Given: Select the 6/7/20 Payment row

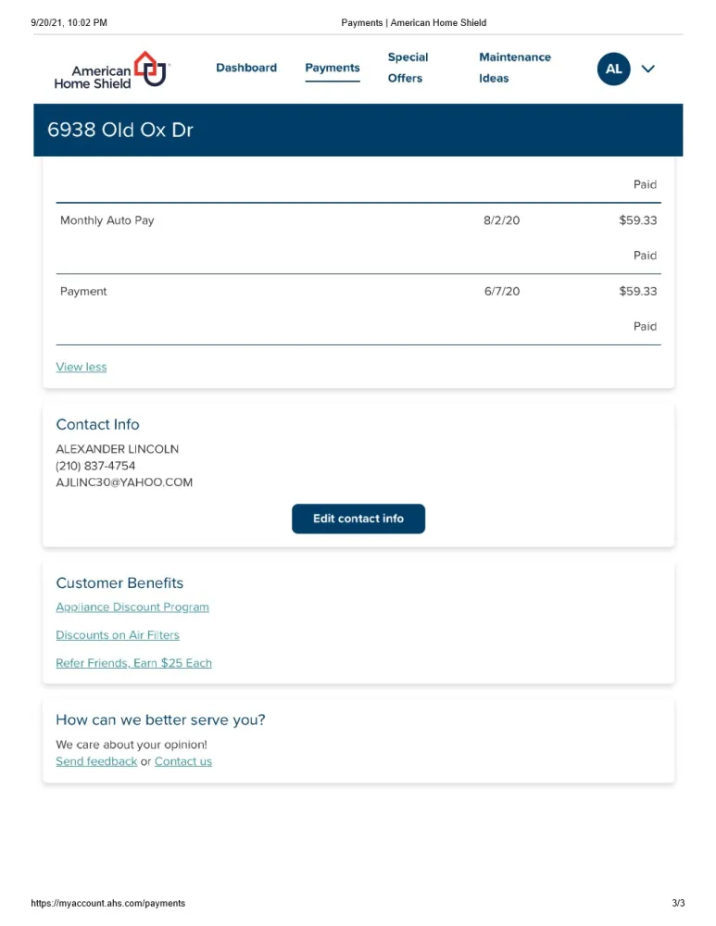Looking at the screenshot, I should [x=358, y=292].
